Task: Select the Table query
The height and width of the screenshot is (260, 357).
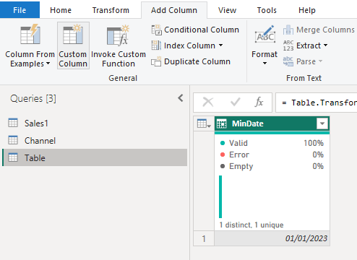Action: [x=95, y=157]
